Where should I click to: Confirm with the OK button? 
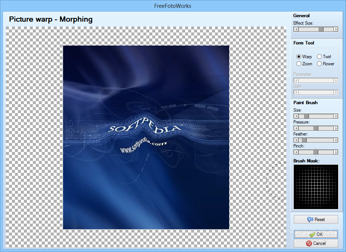pyautogui.click(x=316, y=234)
